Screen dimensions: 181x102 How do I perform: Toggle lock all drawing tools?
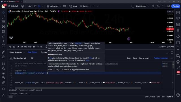pyautogui.click(x=3, y=73)
